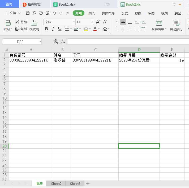Expand the border style dropdown arrow
Viewport: 189px width, 188px height.
point(71,29)
